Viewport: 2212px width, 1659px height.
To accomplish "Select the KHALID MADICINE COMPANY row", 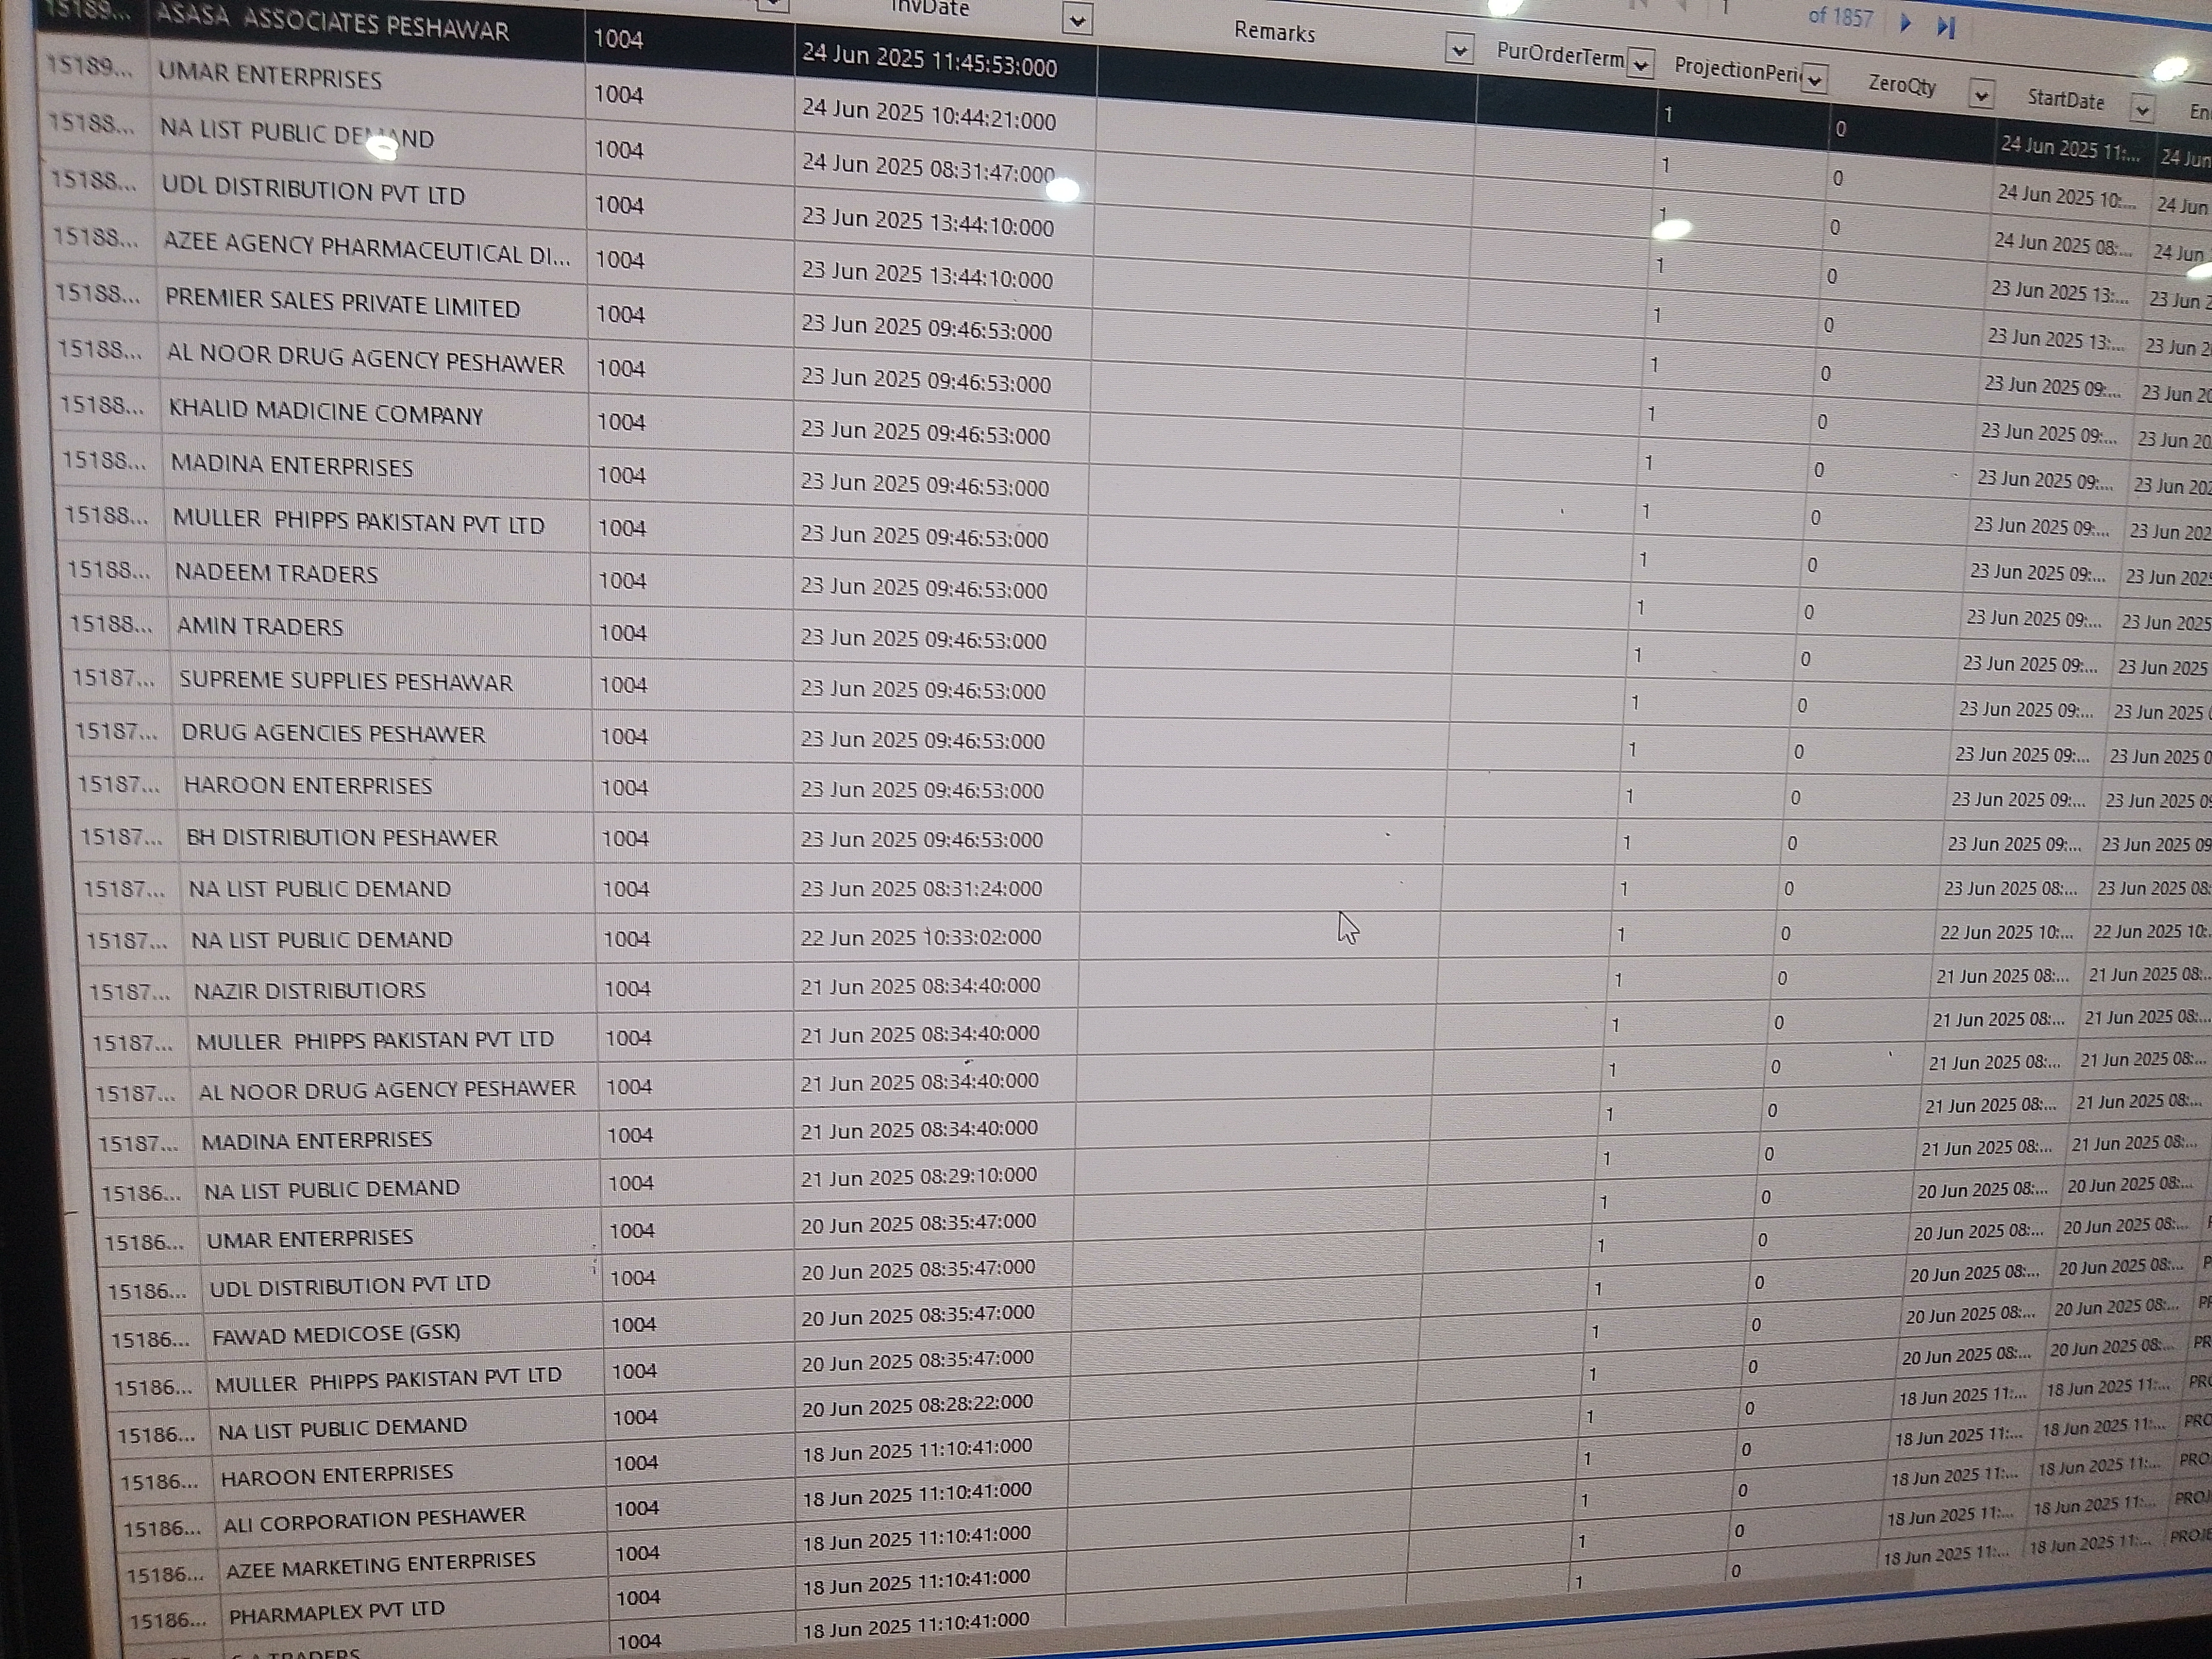I will click(326, 413).
